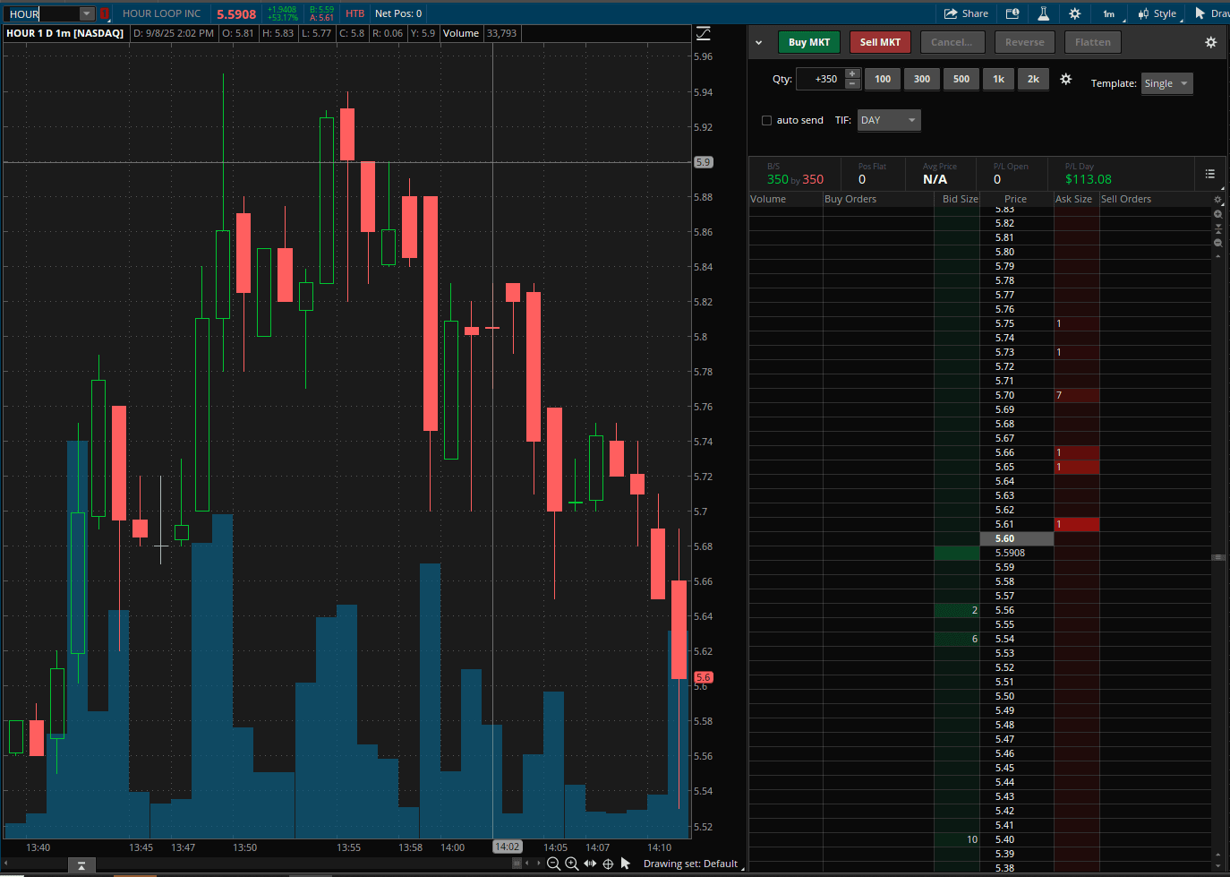Click the expand horizontal axis arrows icon
The height and width of the screenshot is (877, 1230).
590,864
